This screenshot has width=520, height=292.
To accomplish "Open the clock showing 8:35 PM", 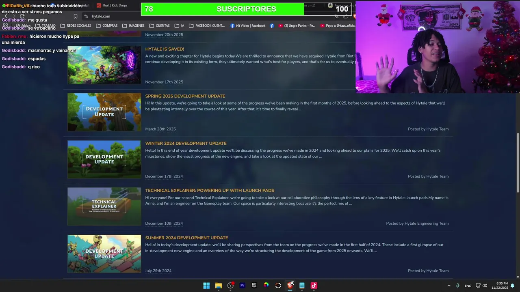I will (x=500, y=286).
